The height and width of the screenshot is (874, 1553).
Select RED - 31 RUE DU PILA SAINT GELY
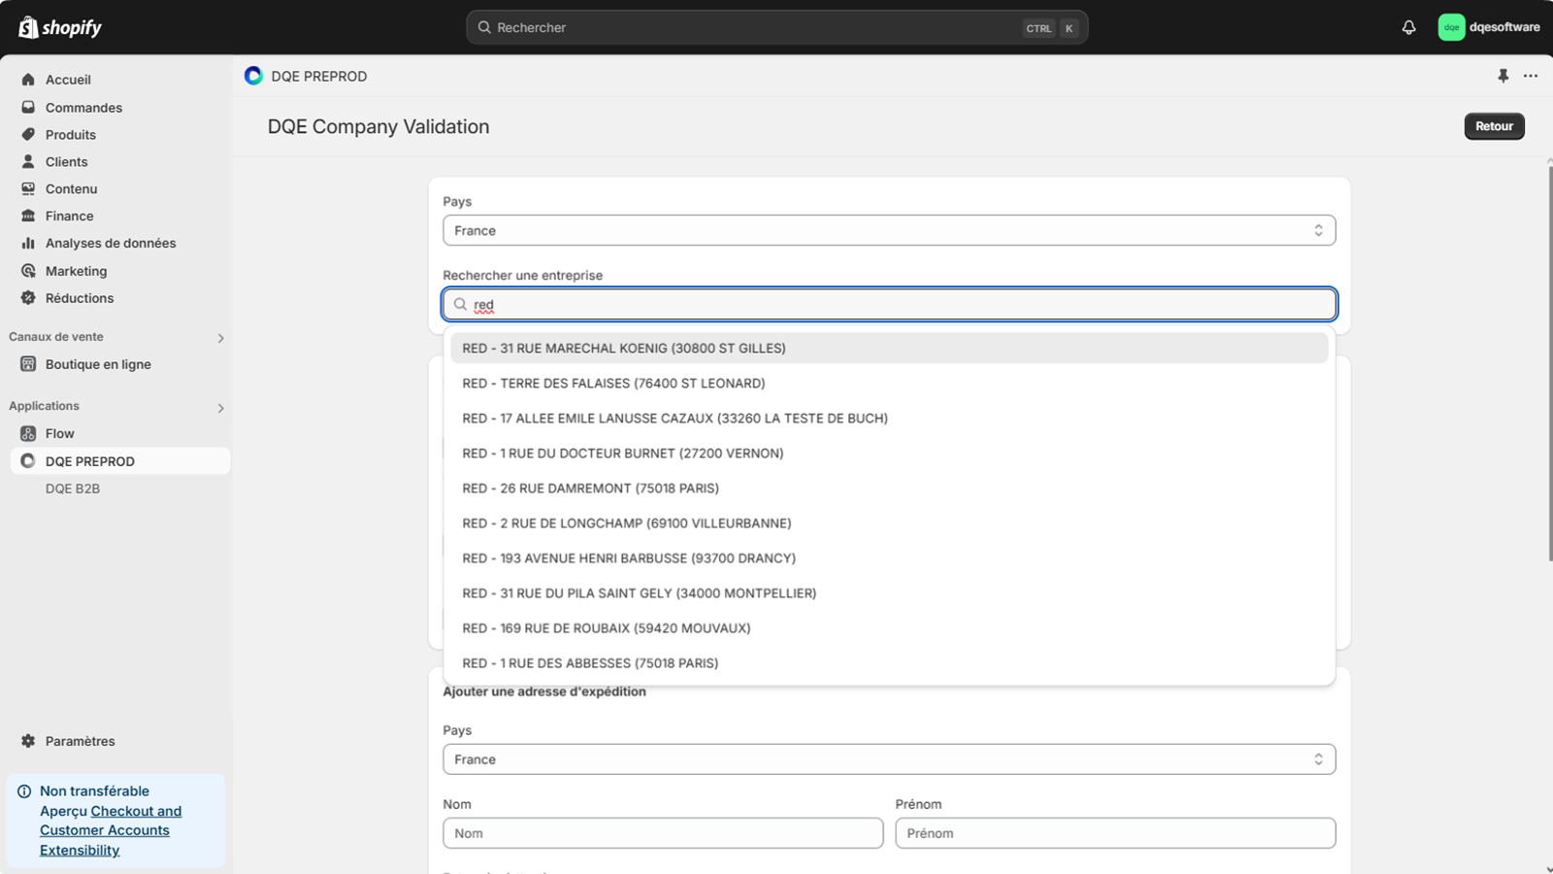889,592
